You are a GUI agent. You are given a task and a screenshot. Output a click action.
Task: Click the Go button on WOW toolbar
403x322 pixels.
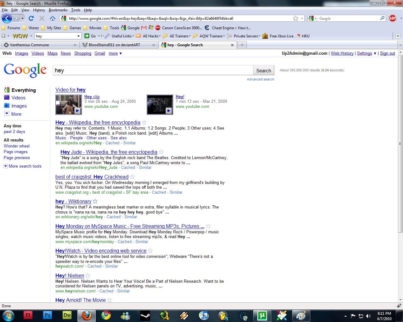90,36
